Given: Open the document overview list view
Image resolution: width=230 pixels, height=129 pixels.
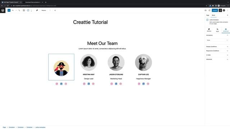Looking at the screenshot, I should click(x=19, y=10).
